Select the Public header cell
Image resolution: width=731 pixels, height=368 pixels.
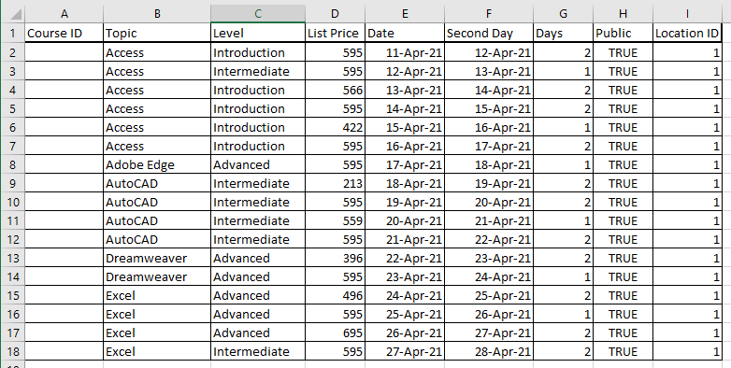click(x=623, y=33)
